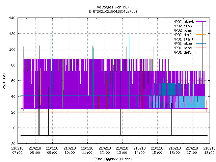This screenshot has width=216, height=162.
Task: Click the orange spike peaking near 124 V
Action: (143, 70)
